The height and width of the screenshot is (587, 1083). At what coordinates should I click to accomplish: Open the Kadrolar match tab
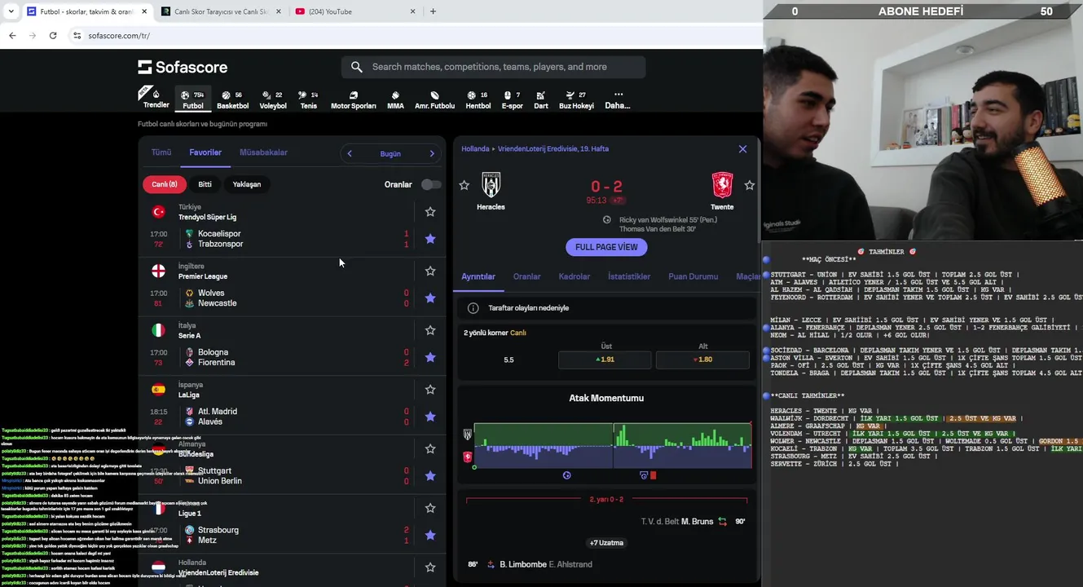click(x=575, y=276)
